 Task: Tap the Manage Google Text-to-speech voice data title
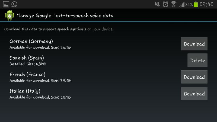pos(65,16)
